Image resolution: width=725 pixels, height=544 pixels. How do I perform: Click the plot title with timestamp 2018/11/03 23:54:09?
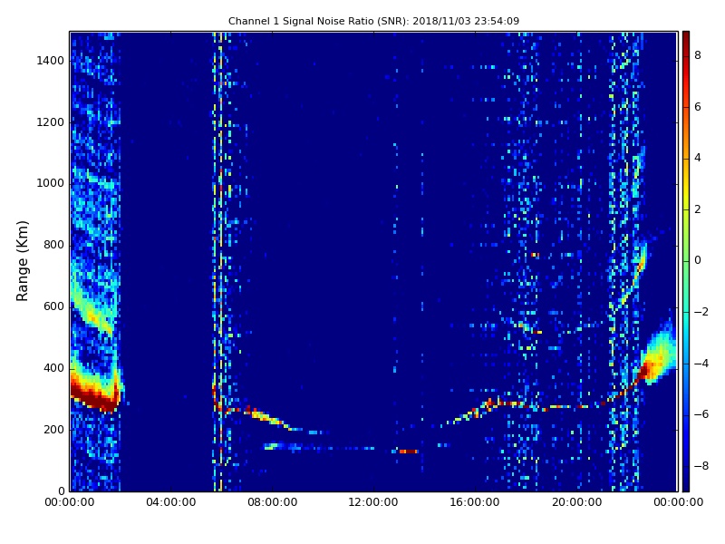tap(373, 21)
